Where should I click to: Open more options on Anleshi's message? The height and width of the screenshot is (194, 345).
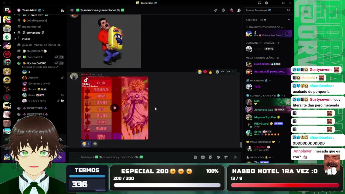coord(234,72)
